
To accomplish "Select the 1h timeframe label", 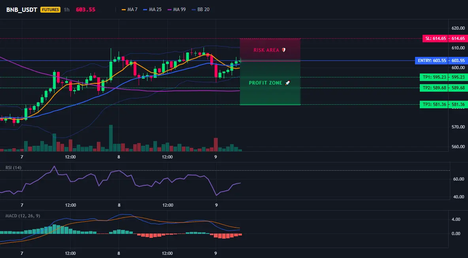I will [66, 9].
